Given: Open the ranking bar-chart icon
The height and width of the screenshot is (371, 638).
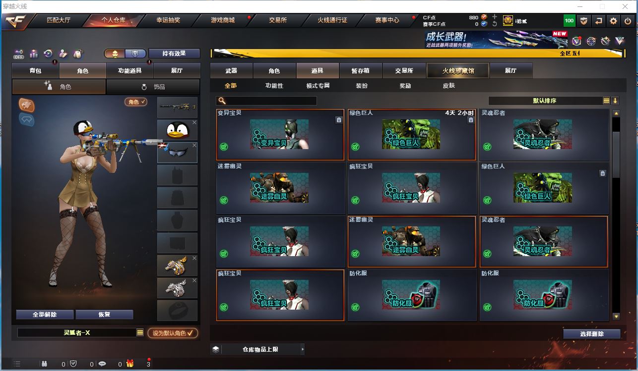Looking at the screenshot, I should coord(34,53).
